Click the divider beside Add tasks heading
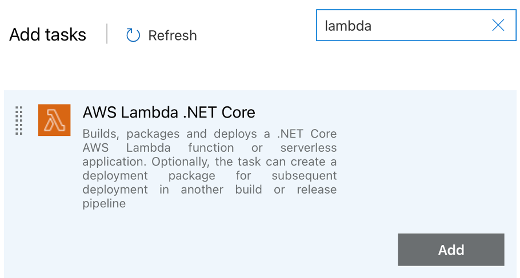 point(107,34)
